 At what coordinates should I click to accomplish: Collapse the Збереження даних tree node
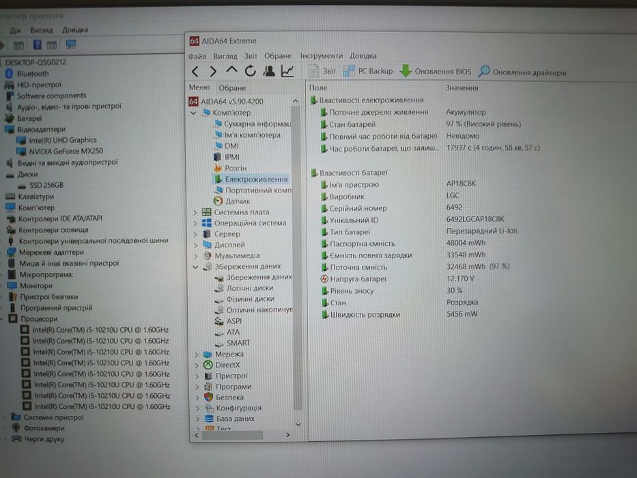(x=195, y=267)
